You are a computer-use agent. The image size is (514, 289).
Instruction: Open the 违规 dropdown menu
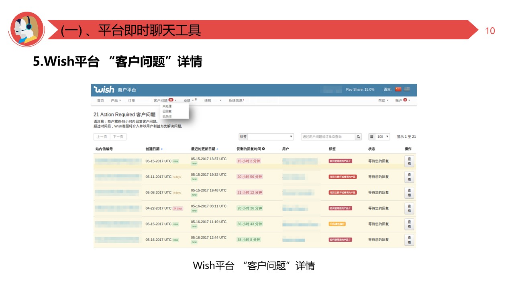pos(213,100)
